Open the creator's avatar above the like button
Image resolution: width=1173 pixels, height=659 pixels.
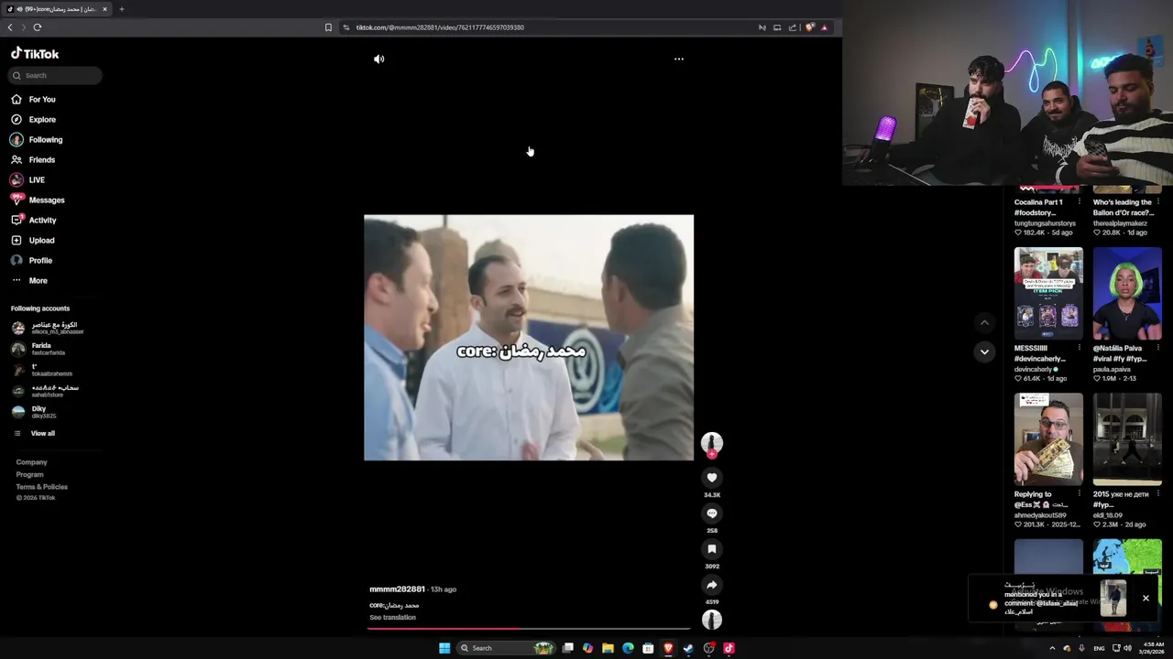pyautogui.click(x=712, y=443)
